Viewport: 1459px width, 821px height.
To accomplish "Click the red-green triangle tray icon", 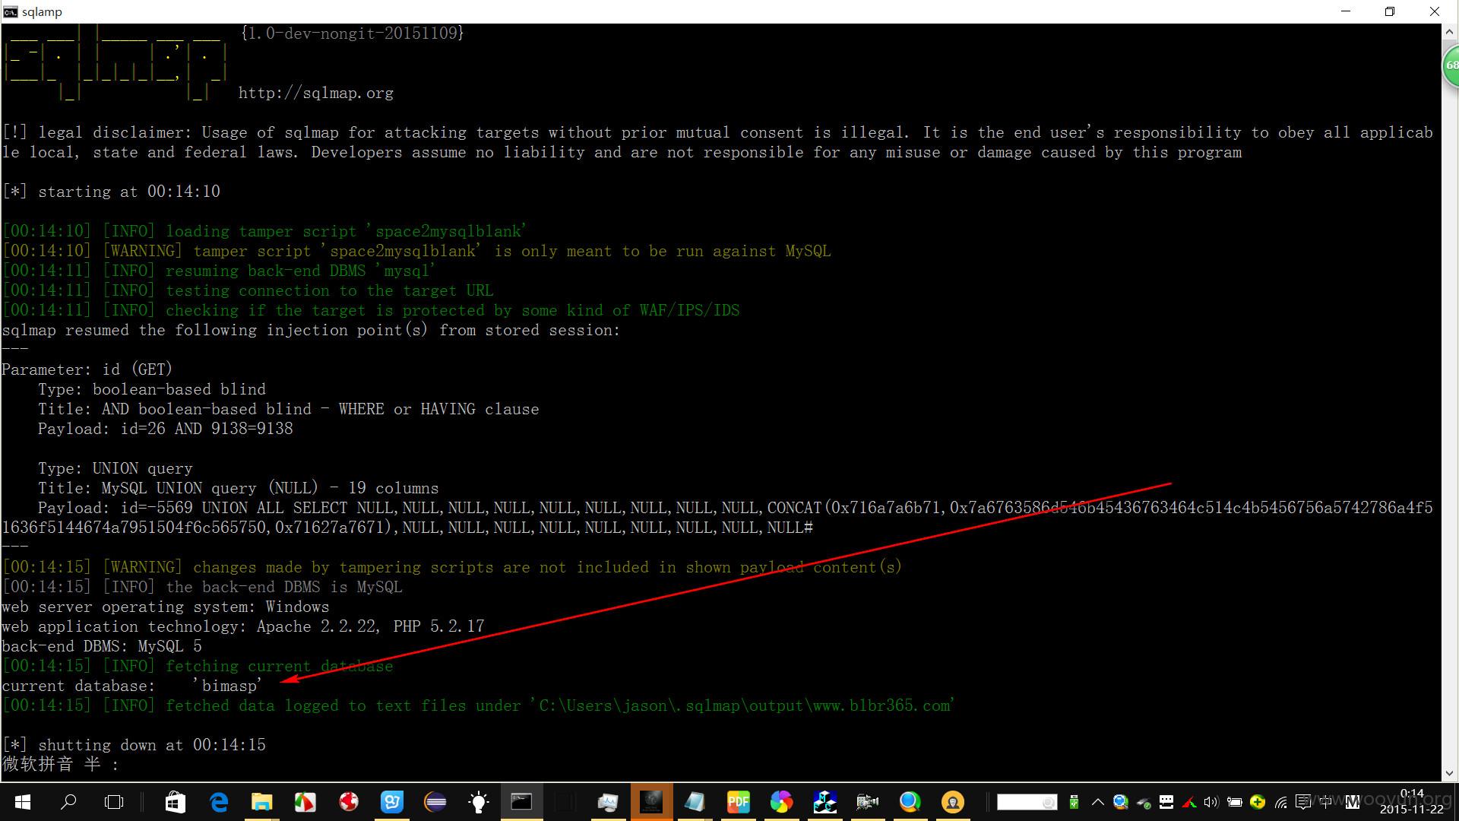I will (1189, 802).
